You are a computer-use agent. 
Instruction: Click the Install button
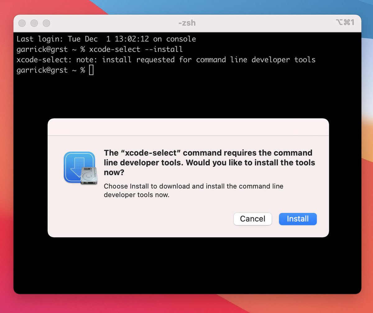click(298, 219)
